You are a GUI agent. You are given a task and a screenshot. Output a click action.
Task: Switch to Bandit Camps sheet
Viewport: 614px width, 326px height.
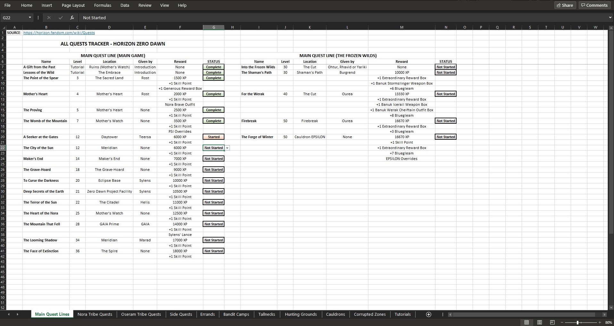pos(236,314)
